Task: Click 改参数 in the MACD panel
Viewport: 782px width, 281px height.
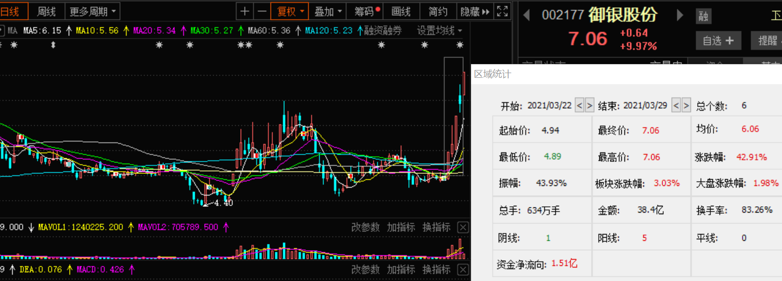Action: point(365,270)
